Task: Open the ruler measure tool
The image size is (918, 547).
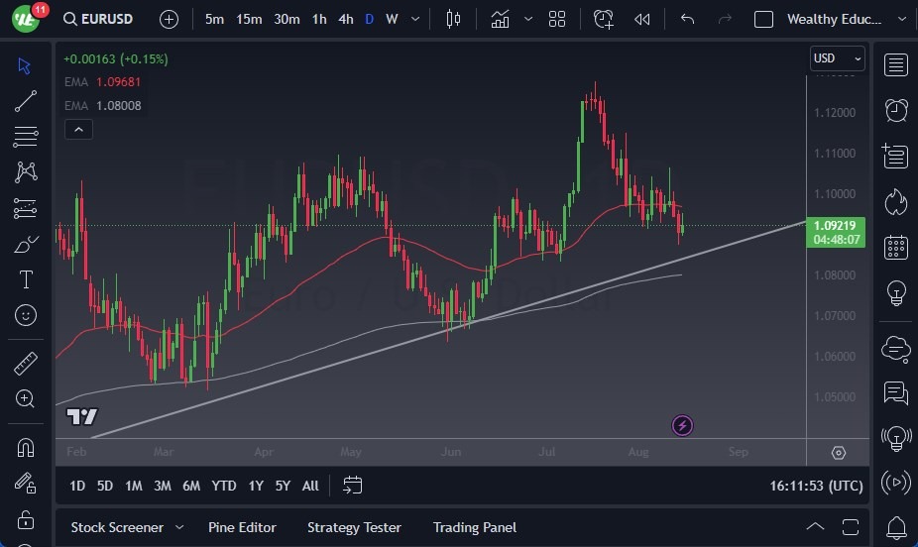Action: (26, 364)
